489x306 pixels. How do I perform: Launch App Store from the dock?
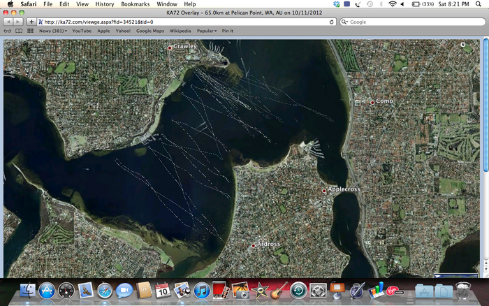tap(48, 290)
